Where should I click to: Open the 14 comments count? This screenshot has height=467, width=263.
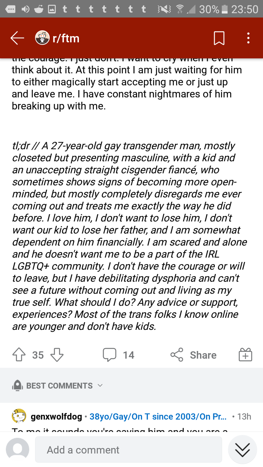129,355
